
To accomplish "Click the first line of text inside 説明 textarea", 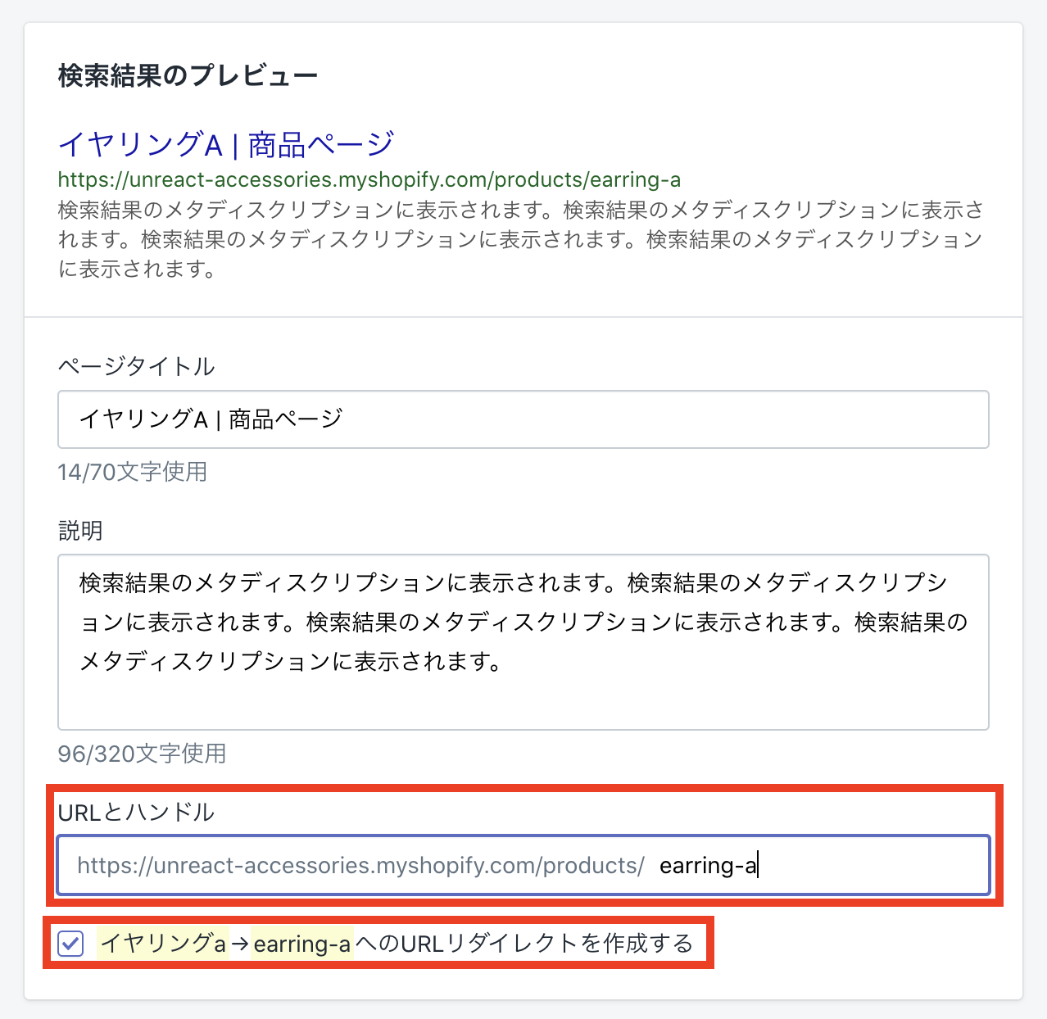I will 513,583.
